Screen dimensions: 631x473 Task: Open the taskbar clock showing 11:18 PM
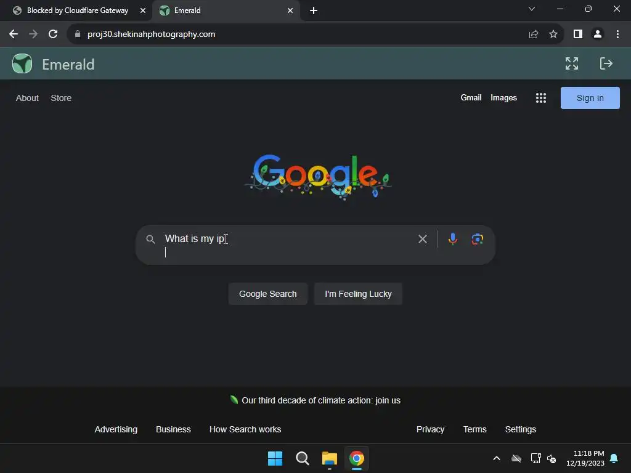point(585,458)
